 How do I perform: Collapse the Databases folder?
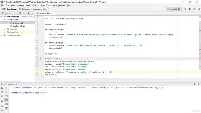click(4, 20)
